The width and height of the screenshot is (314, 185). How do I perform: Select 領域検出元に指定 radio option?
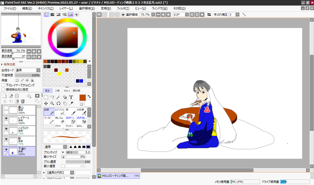point(3,90)
